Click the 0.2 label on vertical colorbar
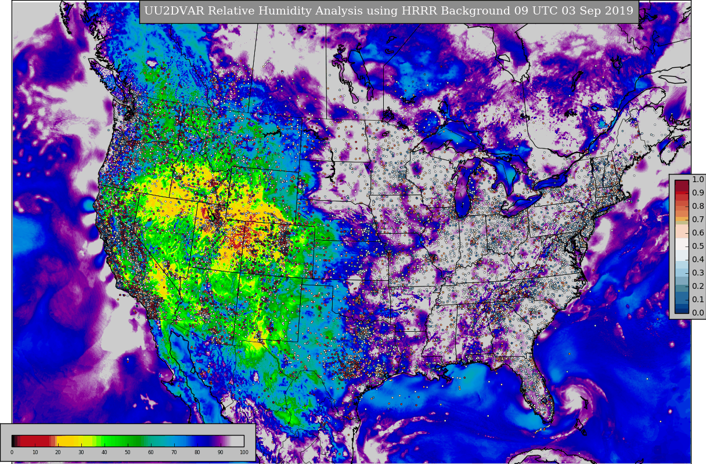Screen dimensions: 706x464 [698, 287]
